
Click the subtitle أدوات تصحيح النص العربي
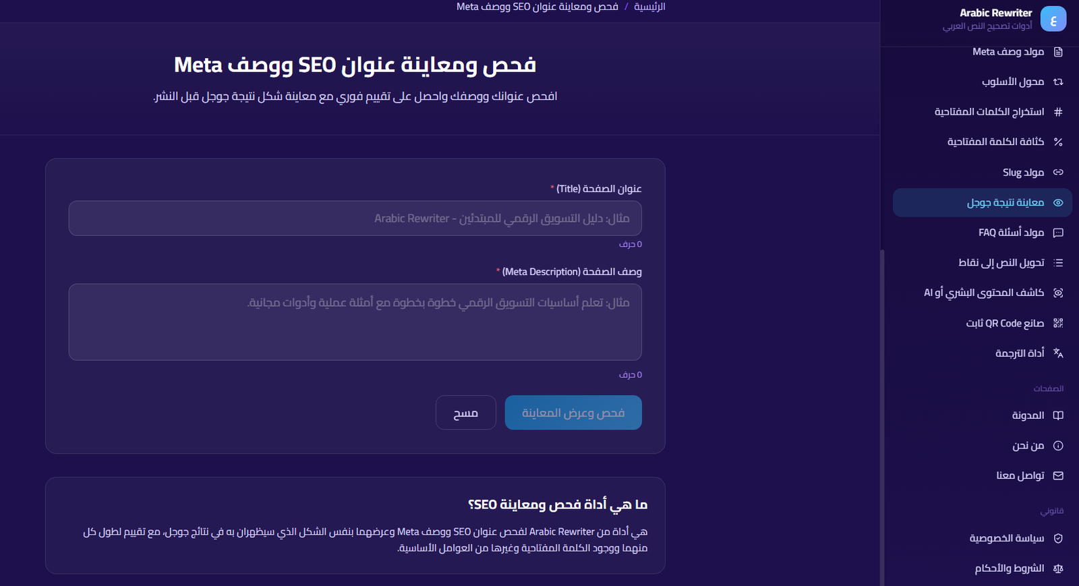(987, 26)
